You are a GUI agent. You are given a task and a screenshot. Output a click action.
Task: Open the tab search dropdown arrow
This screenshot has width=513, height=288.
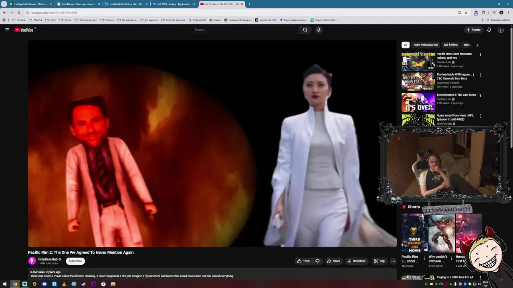[x=4, y=4]
